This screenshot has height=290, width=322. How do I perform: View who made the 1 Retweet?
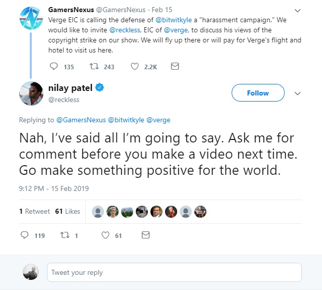point(34,211)
